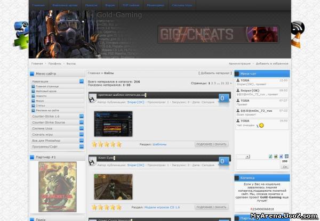The image size is (320, 221).
Task: Open the Kaun Eyes screenshot thumbnail
Action: coord(113,187)
